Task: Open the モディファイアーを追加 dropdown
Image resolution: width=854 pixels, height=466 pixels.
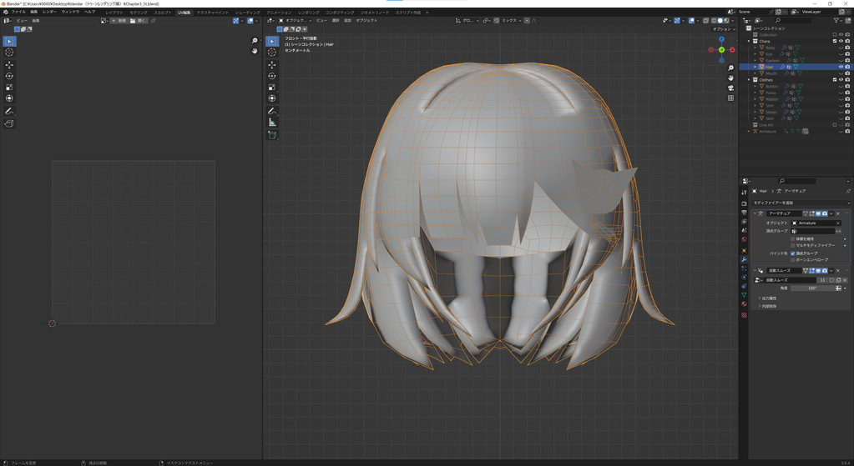Action: tap(800, 203)
